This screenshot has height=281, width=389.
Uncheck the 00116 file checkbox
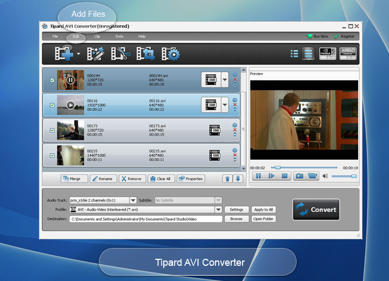coord(52,105)
